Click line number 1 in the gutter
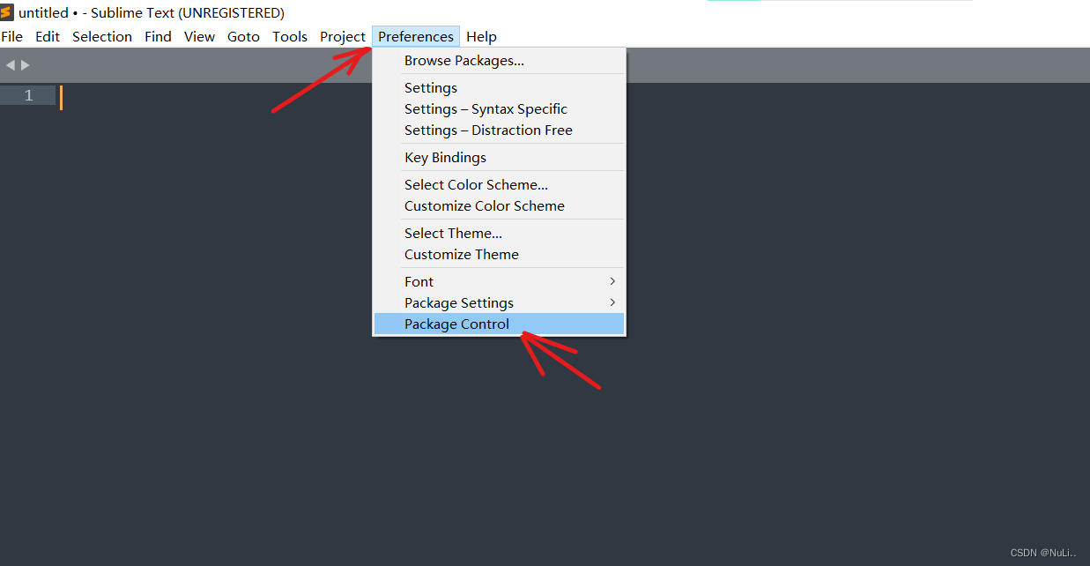This screenshot has height=566, width=1090. tap(27, 94)
